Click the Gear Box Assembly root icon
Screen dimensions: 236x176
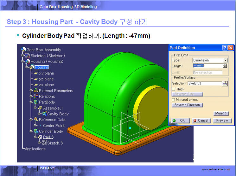(x=23, y=50)
